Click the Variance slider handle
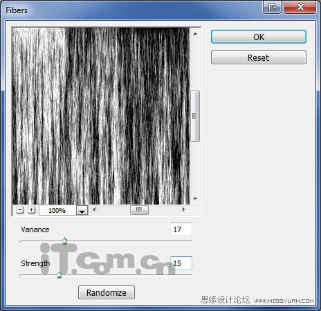 pyautogui.click(x=65, y=241)
